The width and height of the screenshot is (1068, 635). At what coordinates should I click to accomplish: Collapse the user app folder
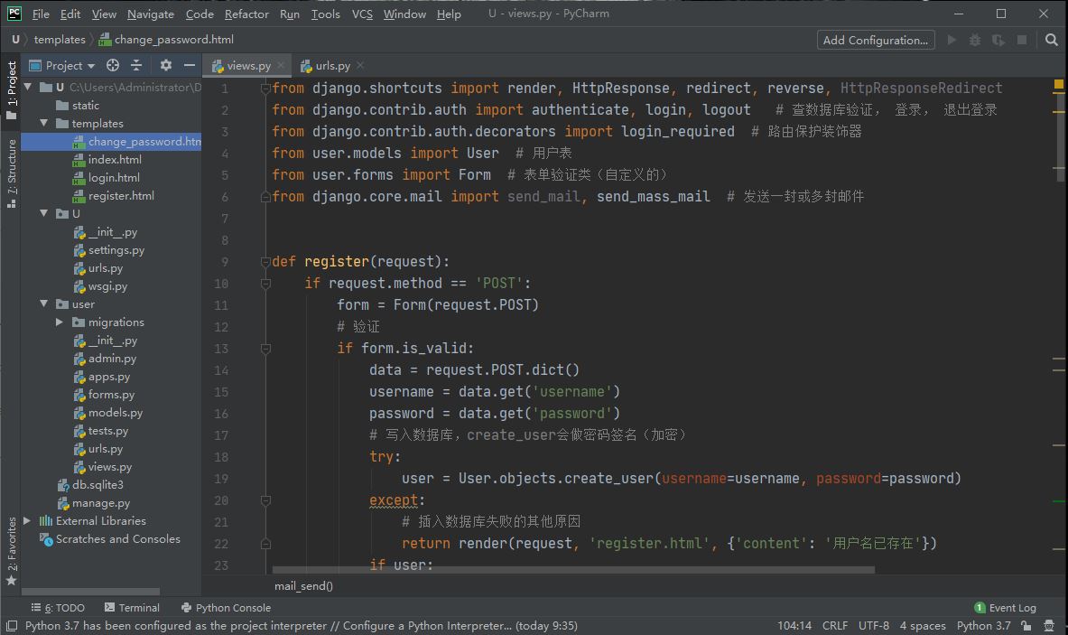(x=43, y=303)
